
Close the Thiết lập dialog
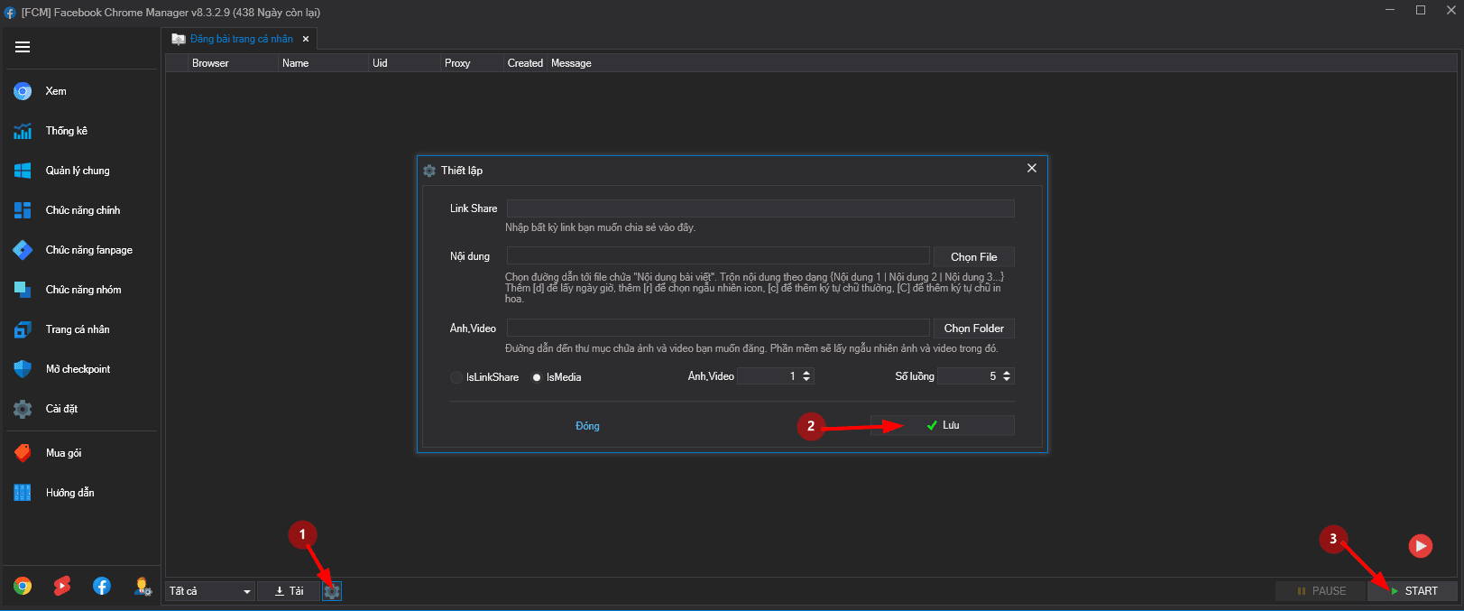click(1032, 168)
